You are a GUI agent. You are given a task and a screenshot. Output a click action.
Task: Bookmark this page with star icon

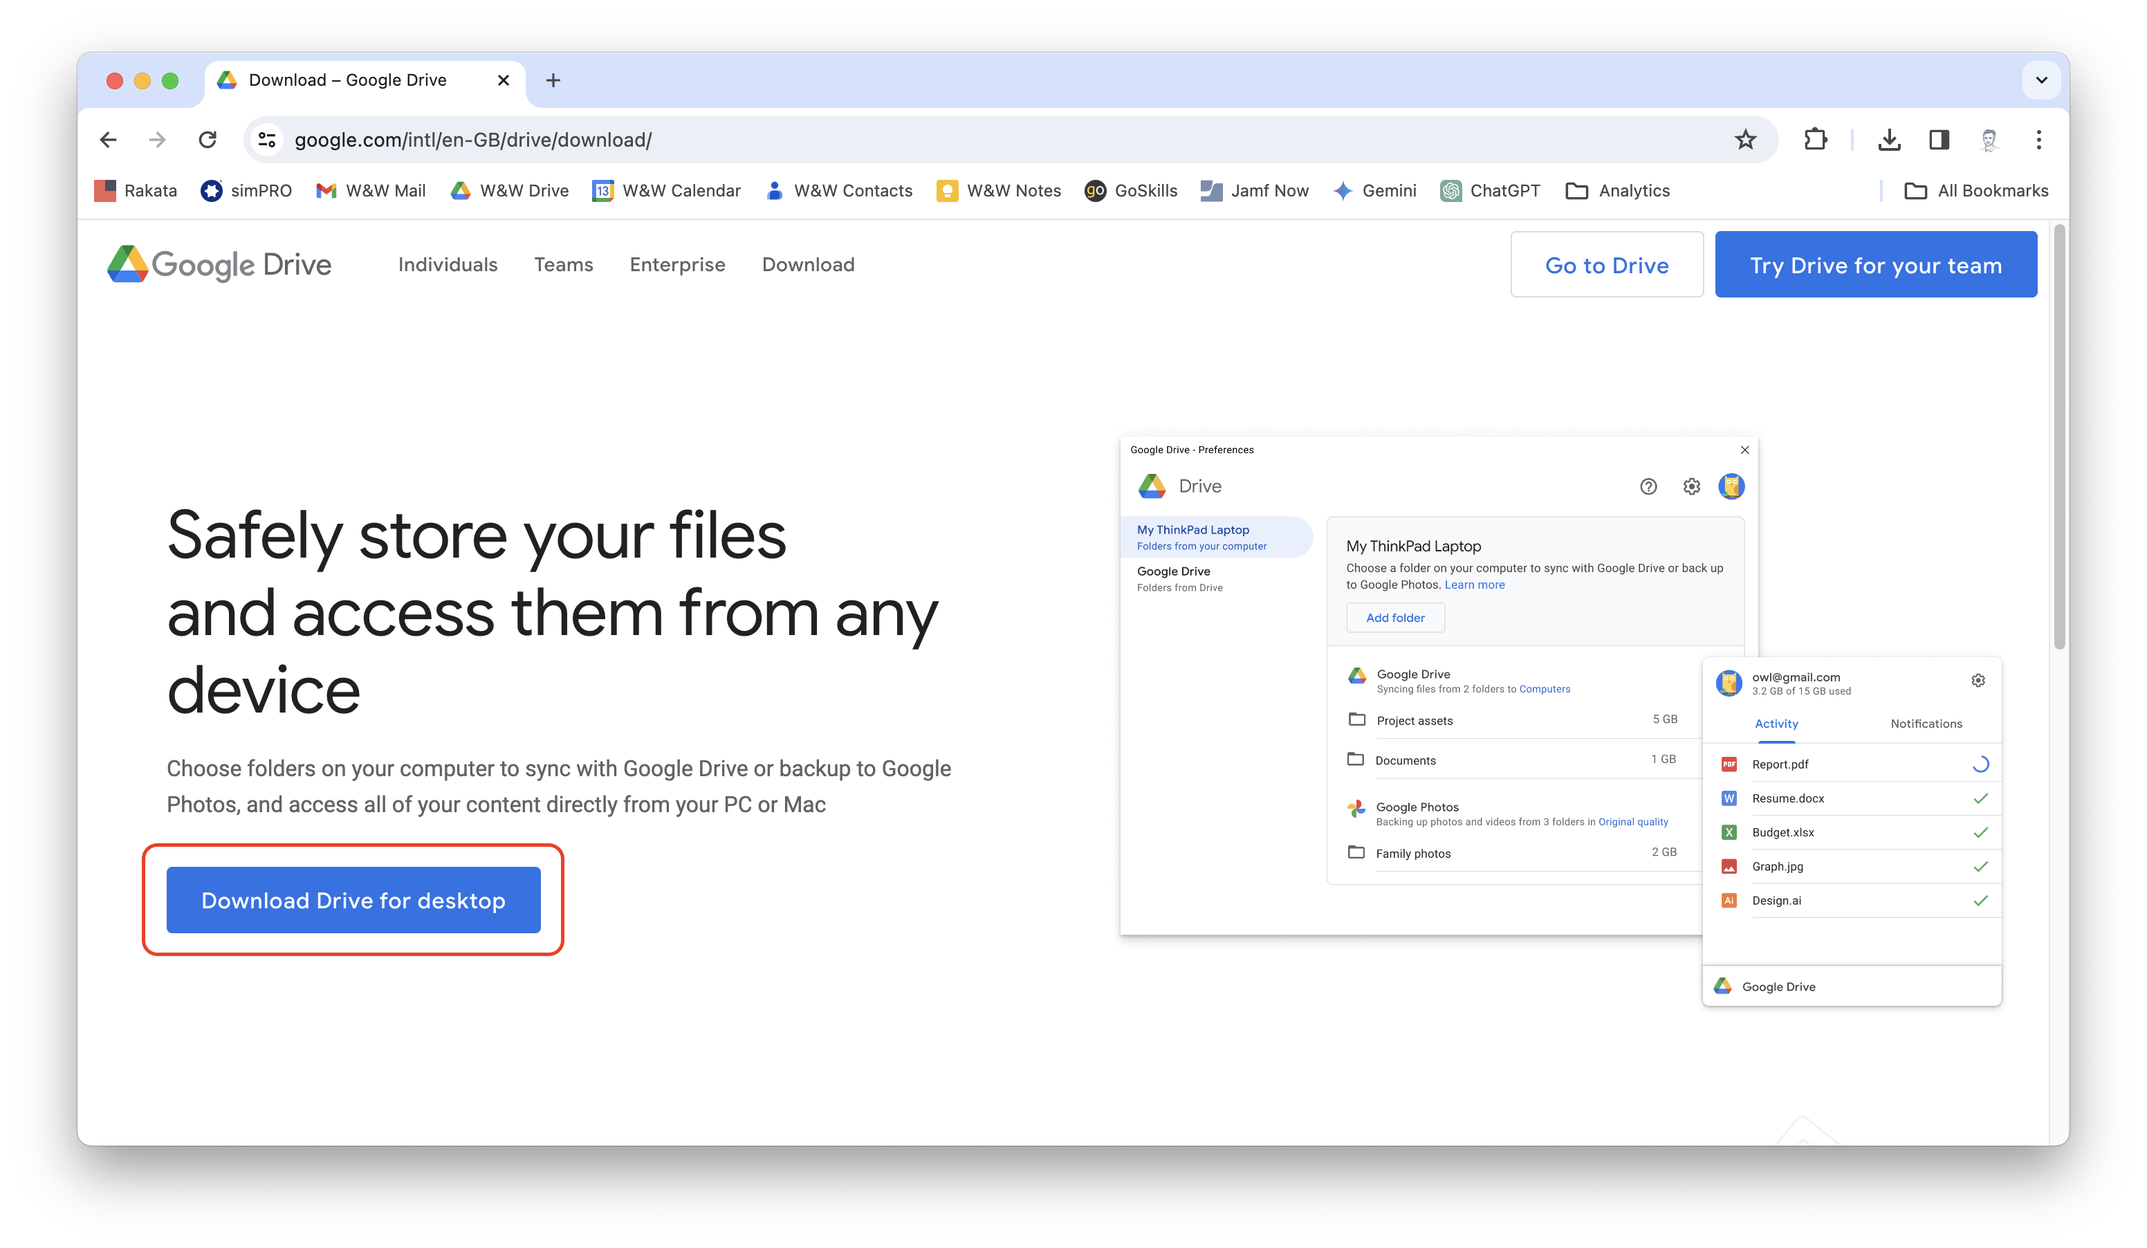tap(1745, 140)
